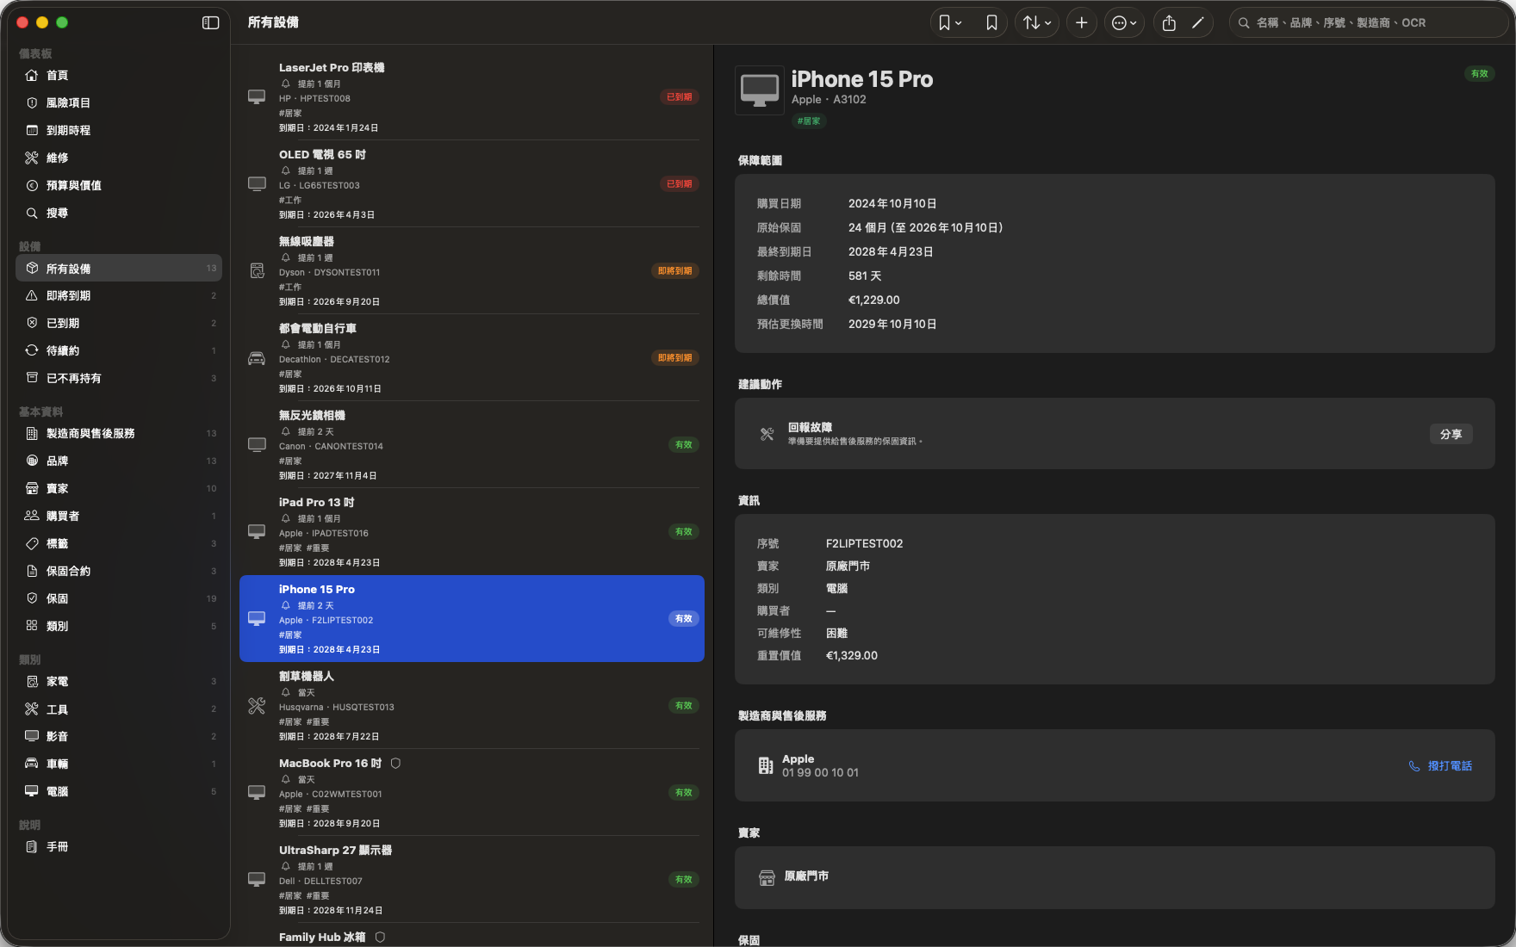Viewport: 1516px width, 947px height.
Task: Open the bookmark filter dropdown
Action: click(x=950, y=23)
